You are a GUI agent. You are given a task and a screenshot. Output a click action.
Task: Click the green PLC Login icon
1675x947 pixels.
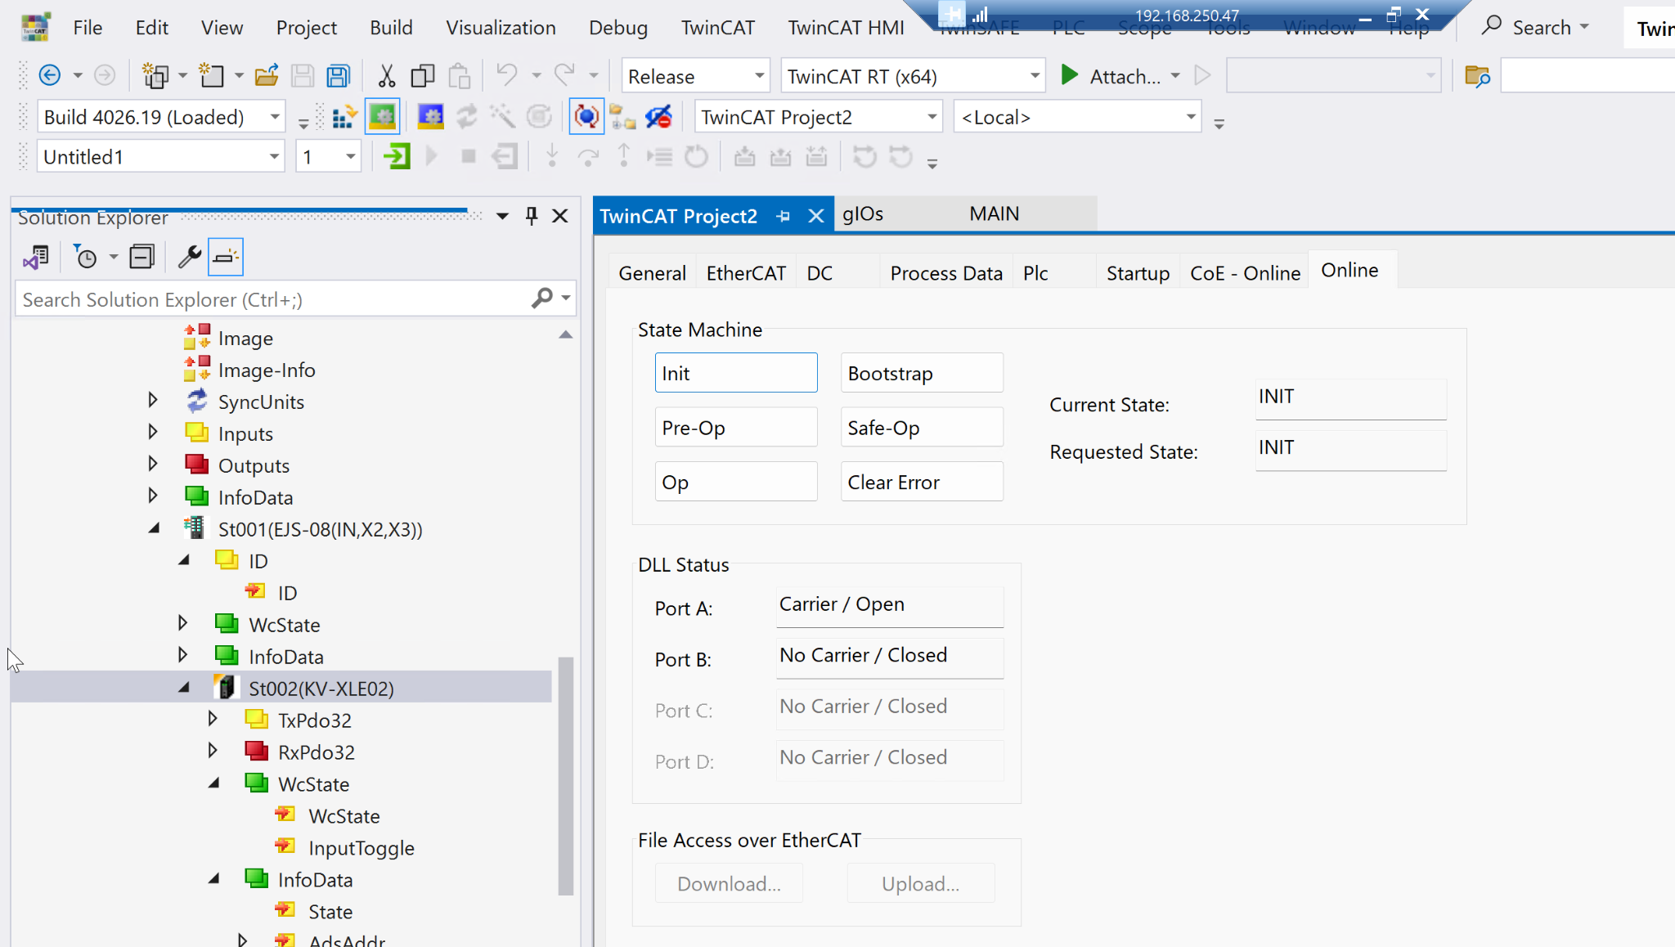pos(397,156)
